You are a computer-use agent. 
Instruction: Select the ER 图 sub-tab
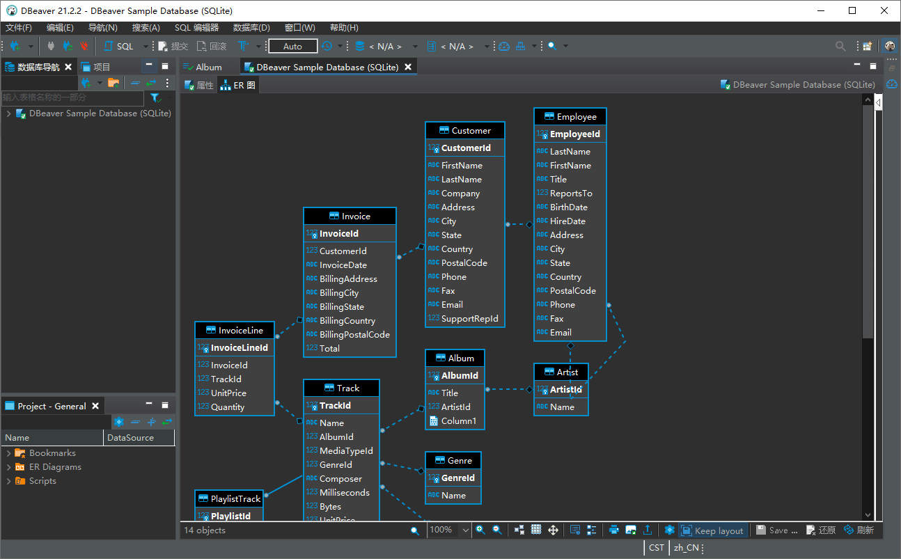coord(237,85)
